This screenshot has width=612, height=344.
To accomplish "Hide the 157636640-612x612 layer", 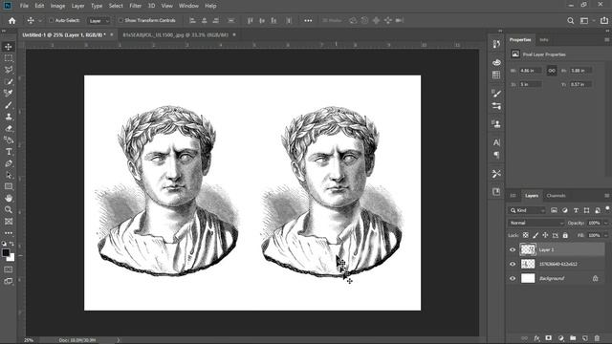I will (x=513, y=264).
